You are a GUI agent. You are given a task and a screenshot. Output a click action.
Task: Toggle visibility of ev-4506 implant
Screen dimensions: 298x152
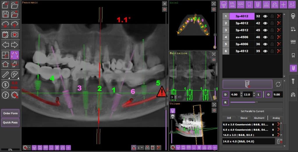pos(265,37)
